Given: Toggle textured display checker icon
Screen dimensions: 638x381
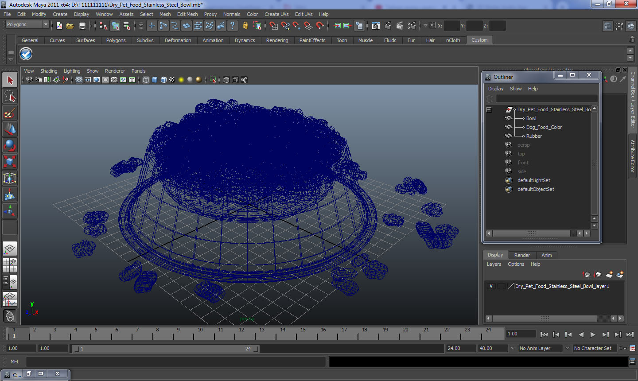Looking at the screenshot, I should 172,80.
